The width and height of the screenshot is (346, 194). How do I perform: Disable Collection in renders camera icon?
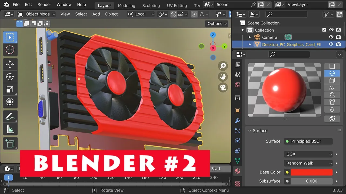click(x=338, y=30)
